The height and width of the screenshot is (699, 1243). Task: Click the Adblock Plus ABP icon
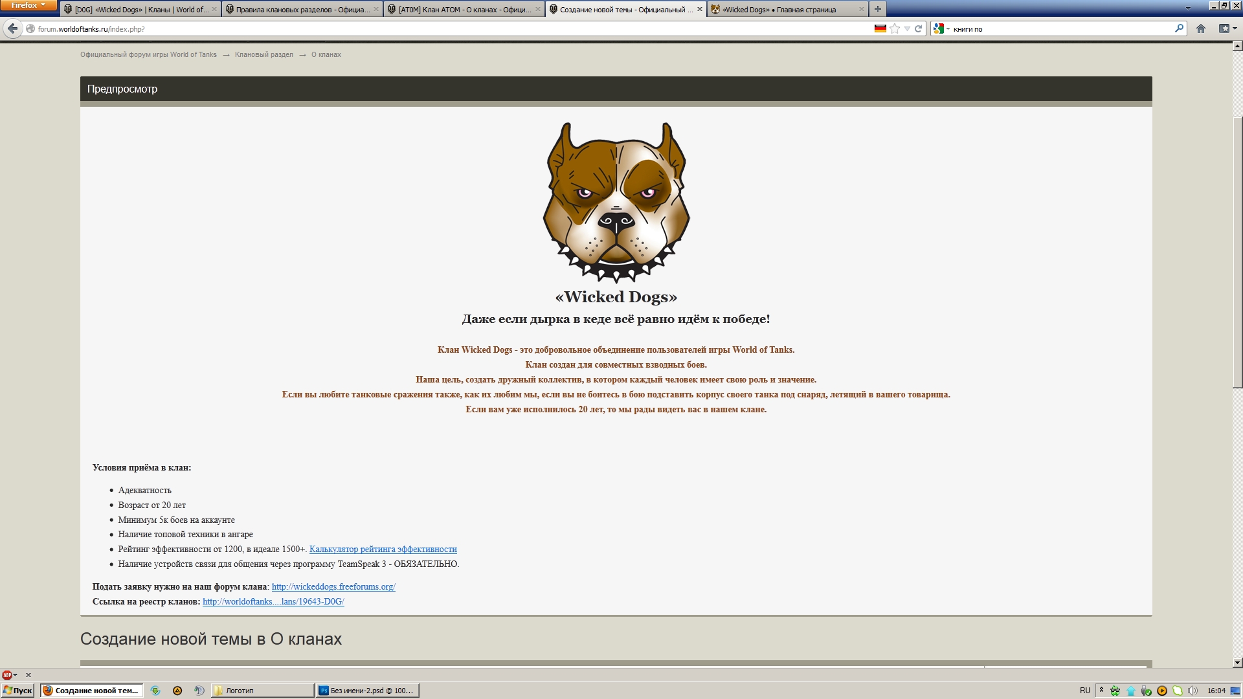coord(6,675)
